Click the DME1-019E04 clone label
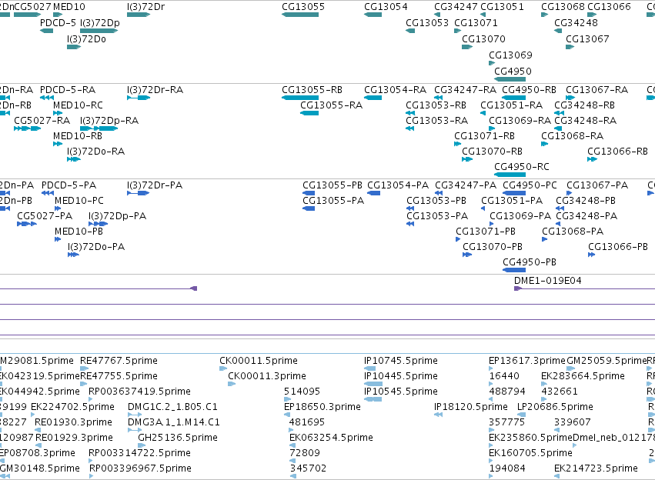The width and height of the screenshot is (655, 480). click(548, 281)
